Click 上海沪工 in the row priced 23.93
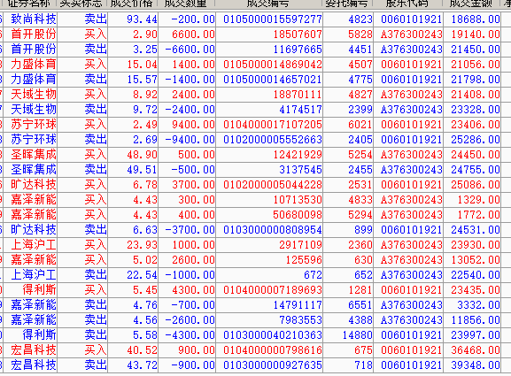 click(x=34, y=245)
